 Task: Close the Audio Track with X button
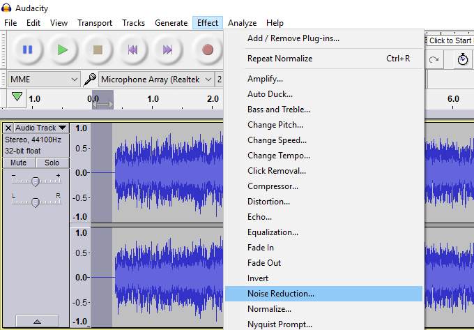pyautogui.click(x=8, y=128)
